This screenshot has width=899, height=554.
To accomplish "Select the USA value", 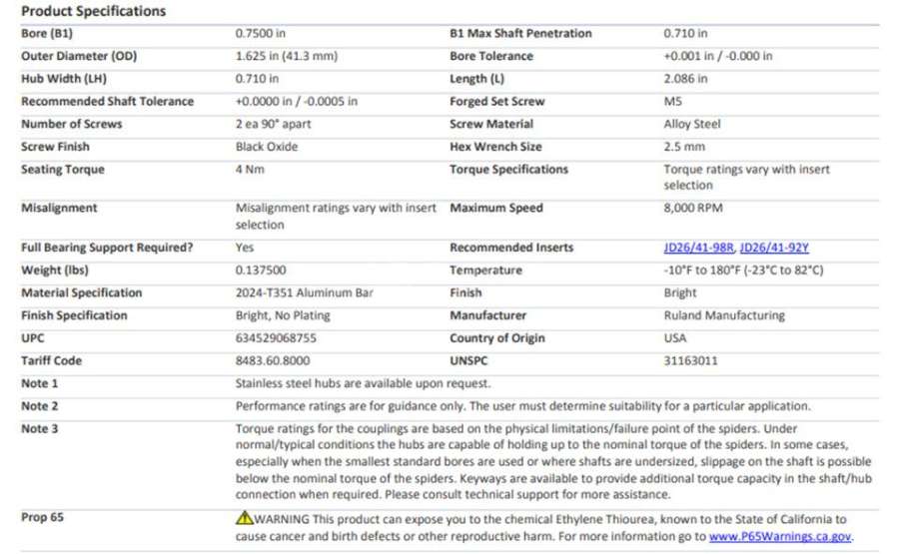I will 675,338.
